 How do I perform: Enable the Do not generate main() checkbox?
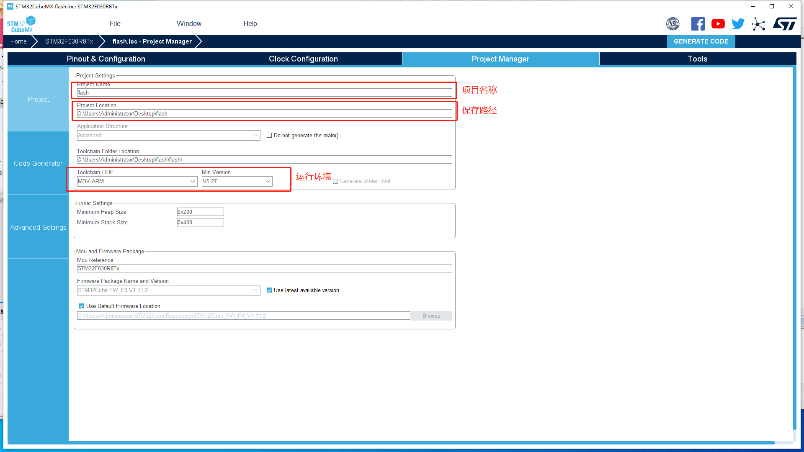[x=270, y=135]
